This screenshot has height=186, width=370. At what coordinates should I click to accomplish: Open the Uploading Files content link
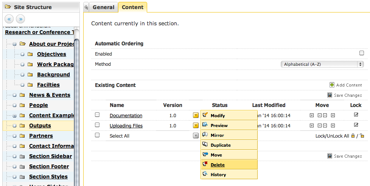click(126, 126)
